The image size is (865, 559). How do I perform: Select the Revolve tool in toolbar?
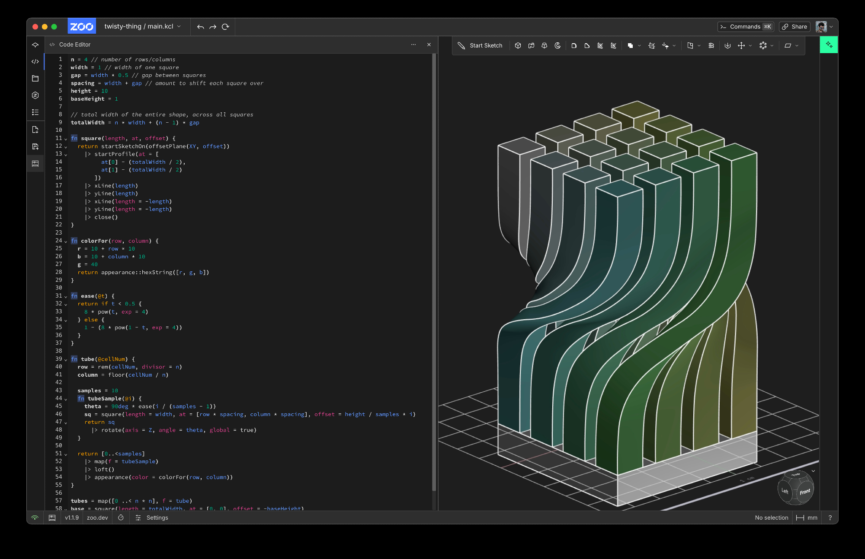pos(557,45)
